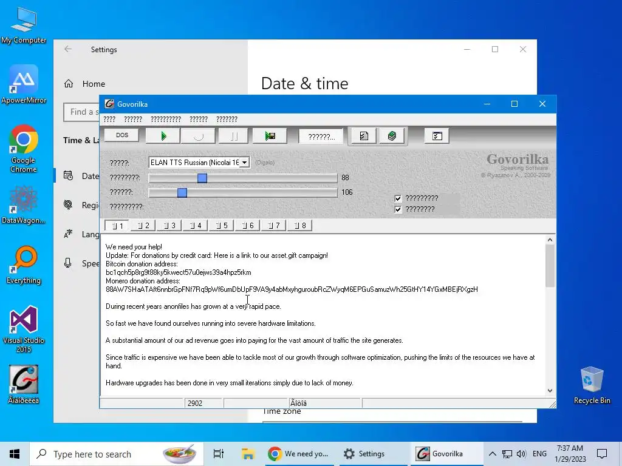
Task: Click the ENG language indicator
Action: click(539, 454)
